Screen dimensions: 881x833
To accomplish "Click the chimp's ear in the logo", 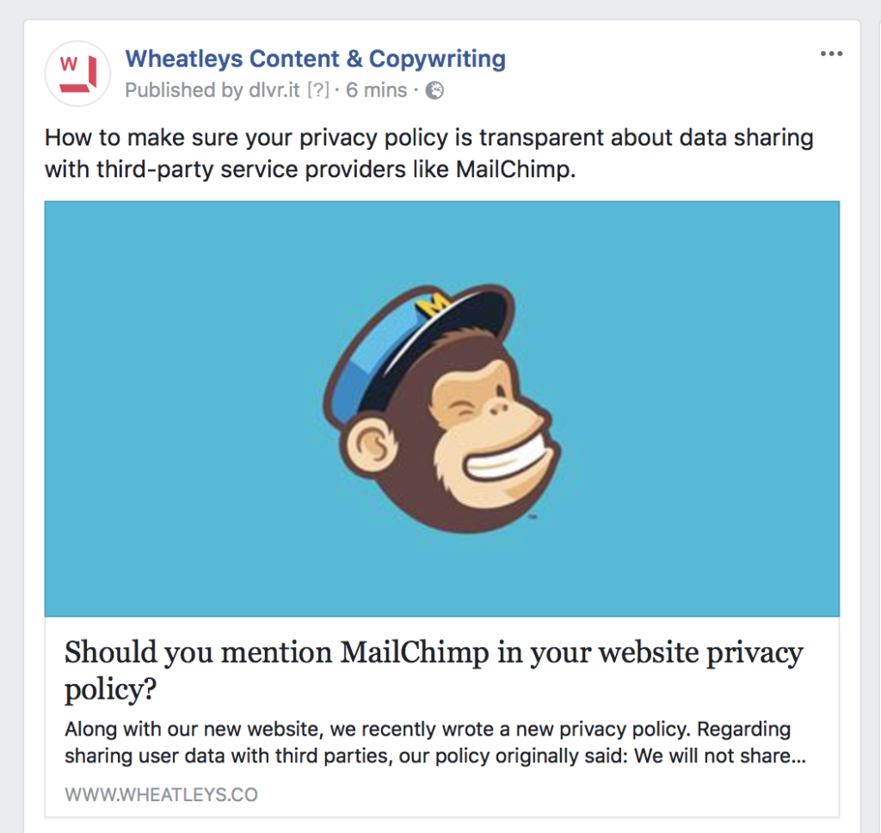I will click(x=370, y=447).
